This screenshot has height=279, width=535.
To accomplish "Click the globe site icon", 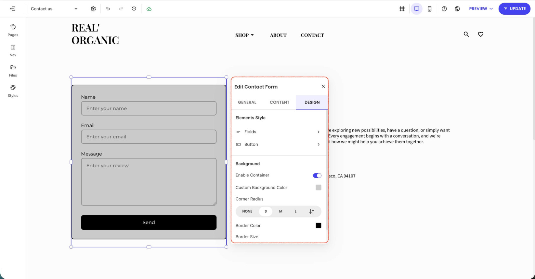I will (x=457, y=9).
